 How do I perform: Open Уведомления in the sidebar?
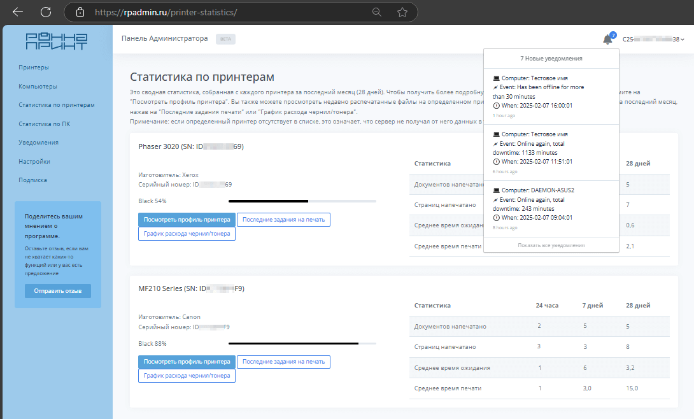click(39, 143)
